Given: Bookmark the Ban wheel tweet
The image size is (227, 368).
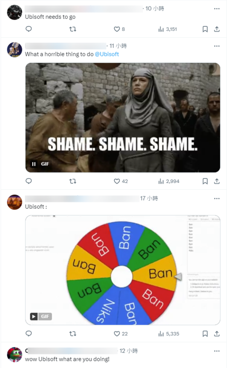Looking at the screenshot, I should coord(205,334).
